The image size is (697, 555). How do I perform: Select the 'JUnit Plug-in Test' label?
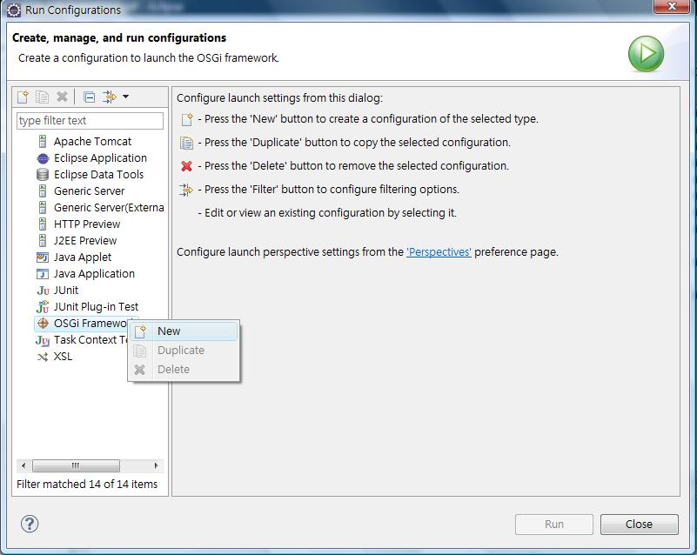[96, 306]
